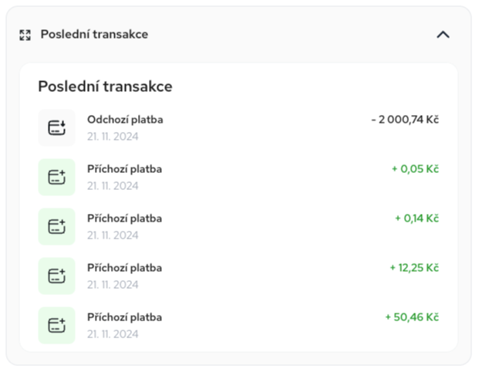This screenshot has width=479, height=376.
Task: Click the incoming payment icon for 50,46 Kč
Action: 56,326
